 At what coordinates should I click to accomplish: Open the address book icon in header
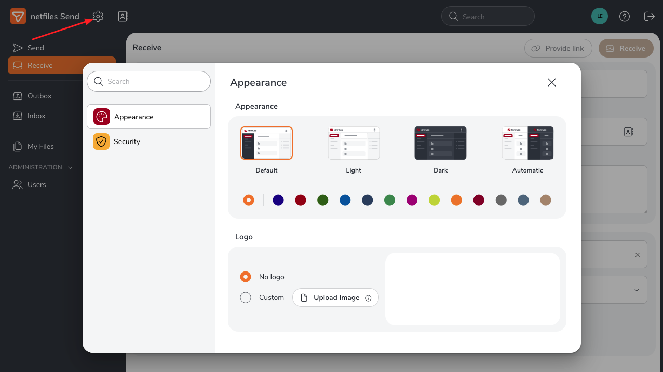123,17
